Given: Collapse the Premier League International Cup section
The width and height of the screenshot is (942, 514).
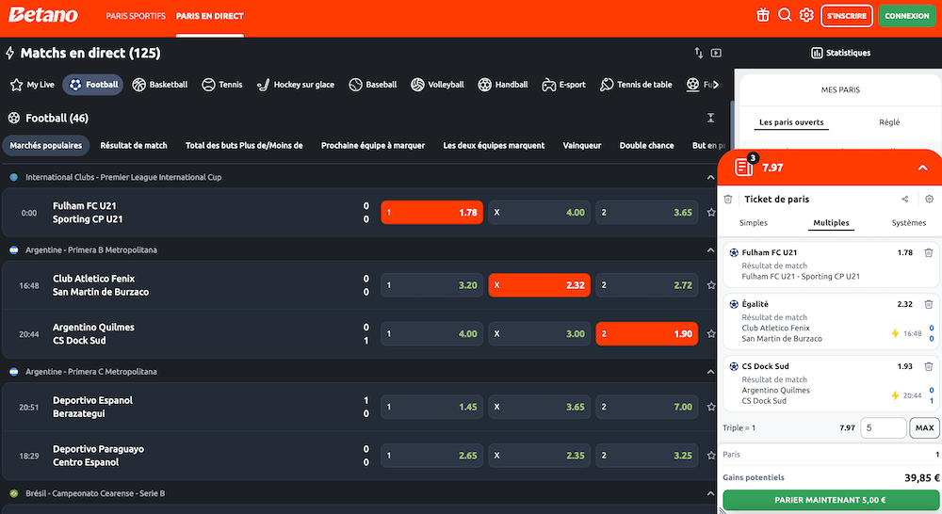Looking at the screenshot, I should pos(710,178).
